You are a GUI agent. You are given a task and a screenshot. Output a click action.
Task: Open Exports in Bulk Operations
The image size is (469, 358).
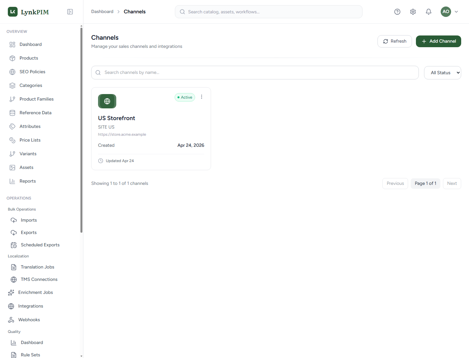pyautogui.click(x=29, y=233)
